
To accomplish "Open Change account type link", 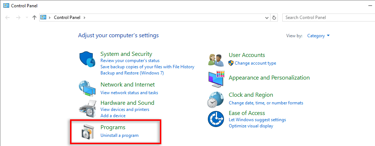I will 255,63.
